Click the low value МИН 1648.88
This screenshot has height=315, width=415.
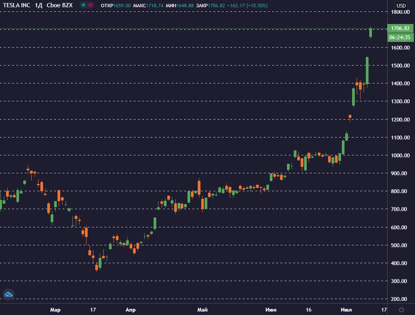tap(180, 6)
